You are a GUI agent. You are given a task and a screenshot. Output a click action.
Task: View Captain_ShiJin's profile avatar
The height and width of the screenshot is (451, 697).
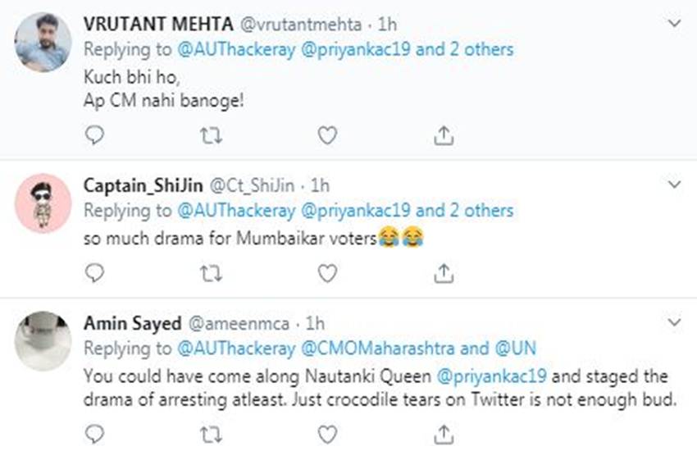pyautogui.click(x=43, y=203)
